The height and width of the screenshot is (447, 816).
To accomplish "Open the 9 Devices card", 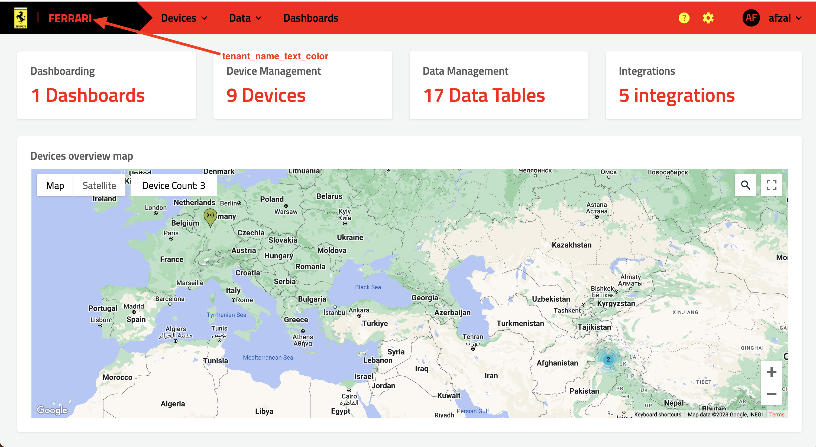I will (x=303, y=86).
